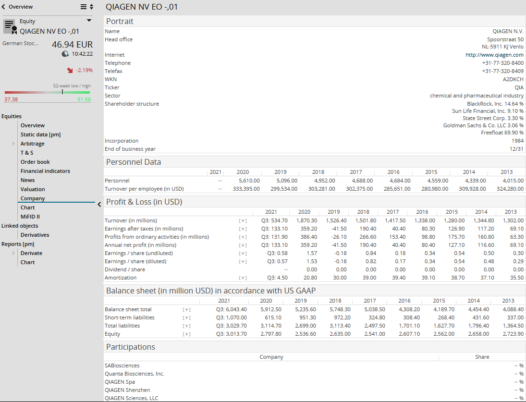526x402 pixels.
Task: Click the red downward trend arrow
Action: [x=70, y=70]
